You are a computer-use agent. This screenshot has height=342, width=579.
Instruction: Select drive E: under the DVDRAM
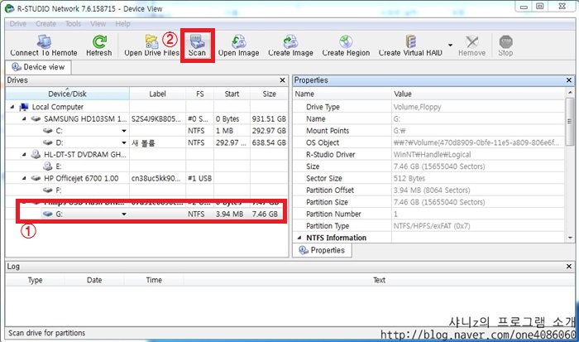(x=59, y=166)
